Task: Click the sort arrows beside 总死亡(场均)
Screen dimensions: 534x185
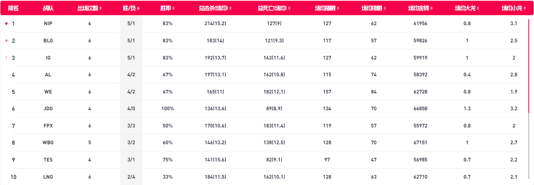Action: [x=289, y=8]
